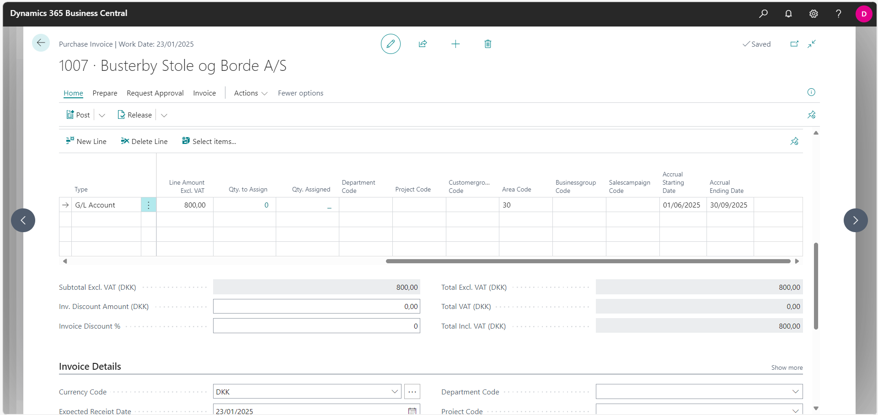
Task: Click the G/L Account type cell
Action: coord(107,205)
